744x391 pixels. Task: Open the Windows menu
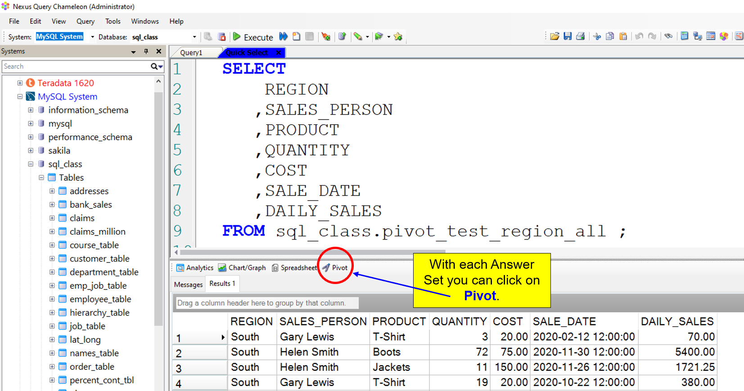point(145,21)
